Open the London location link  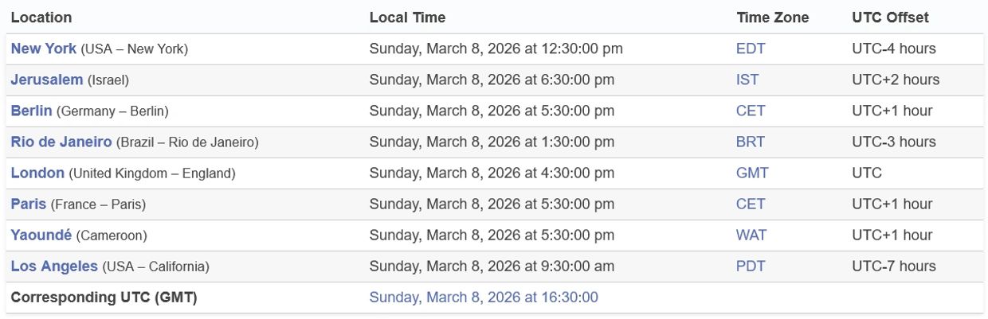[37, 173]
